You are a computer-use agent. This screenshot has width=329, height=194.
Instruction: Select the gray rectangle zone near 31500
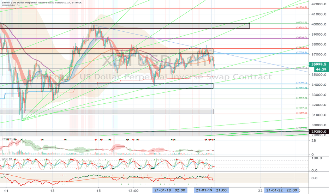click(106, 111)
